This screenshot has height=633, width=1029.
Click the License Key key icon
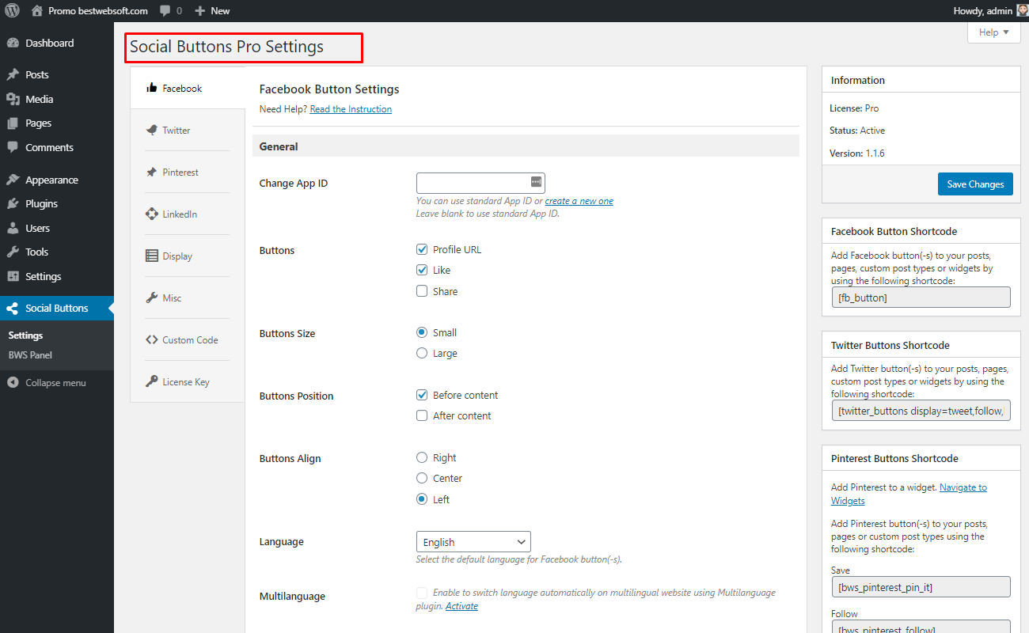(152, 381)
